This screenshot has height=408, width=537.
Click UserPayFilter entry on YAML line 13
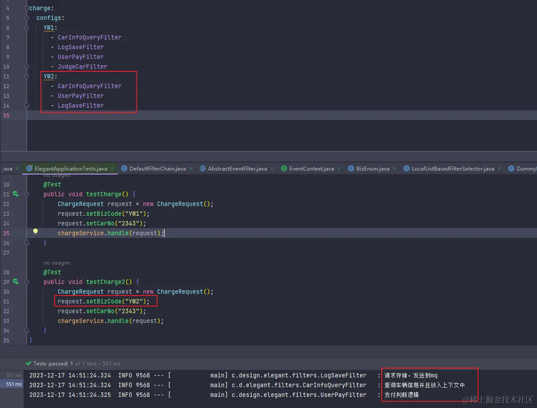80,96
